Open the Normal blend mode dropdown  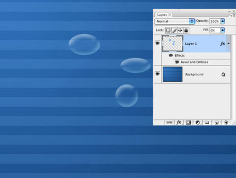(x=175, y=21)
